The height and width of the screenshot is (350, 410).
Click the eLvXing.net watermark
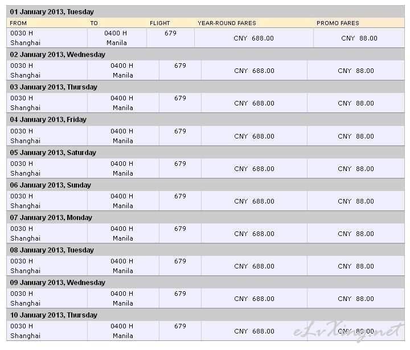pos(348,331)
